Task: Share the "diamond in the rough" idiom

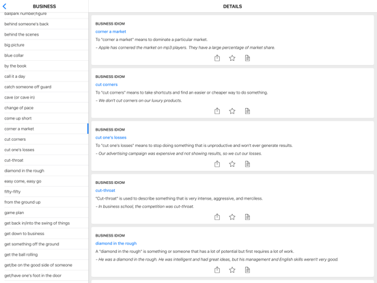Action: click(217, 270)
